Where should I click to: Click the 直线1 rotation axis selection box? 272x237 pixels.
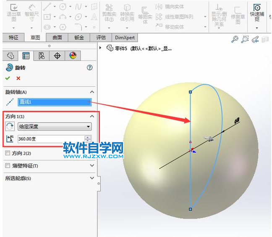pyautogui.click(x=55, y=102)
